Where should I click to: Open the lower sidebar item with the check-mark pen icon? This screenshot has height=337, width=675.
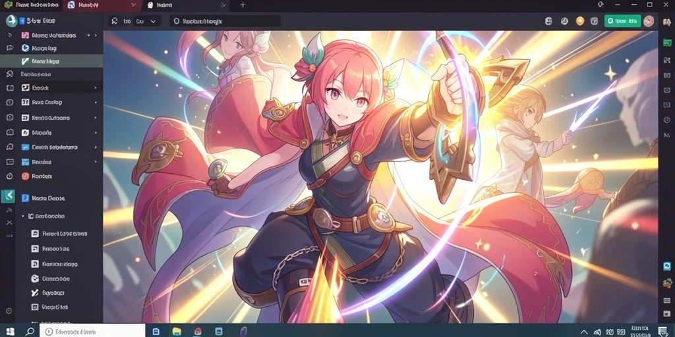click(x=59, y=293)
